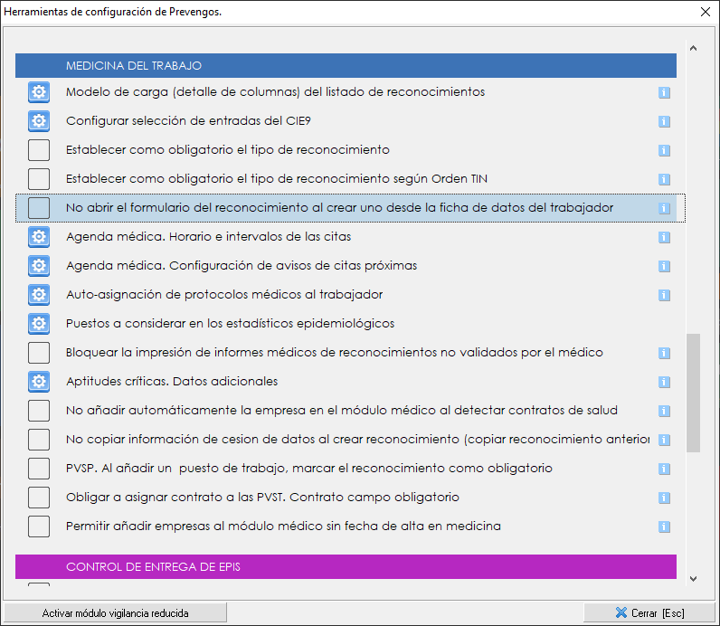This screenshot has width=720, height=626.
Task: Select MEDICINA DEL TRABAJO section header
Action: point(346,66)
